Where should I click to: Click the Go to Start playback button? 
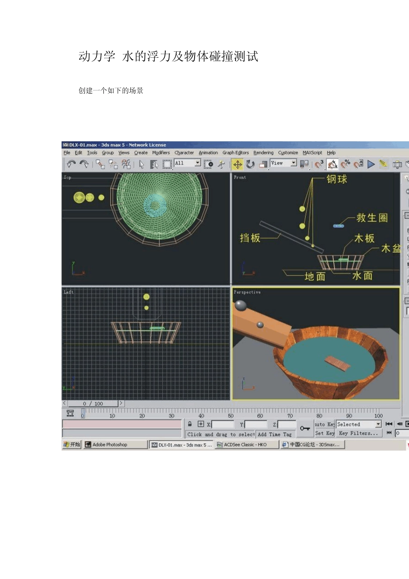click(389, 424)
